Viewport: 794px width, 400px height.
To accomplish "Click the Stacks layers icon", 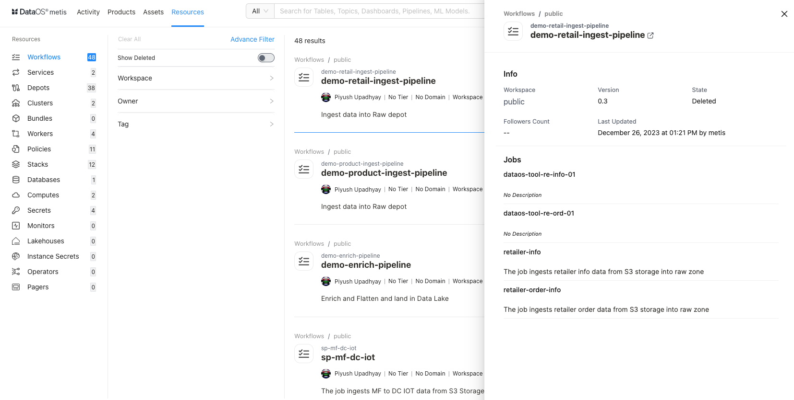I will 16,164.
